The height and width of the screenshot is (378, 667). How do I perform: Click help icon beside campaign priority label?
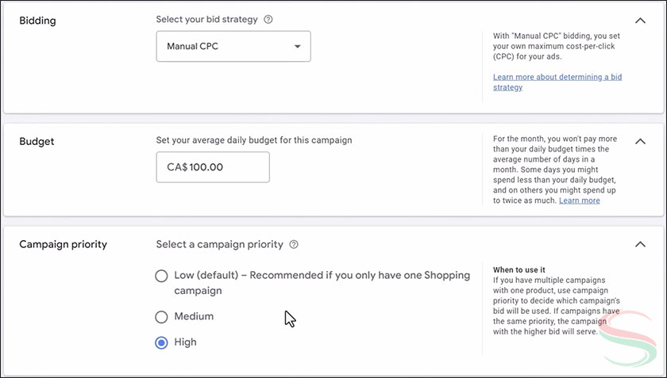point(294,245)
